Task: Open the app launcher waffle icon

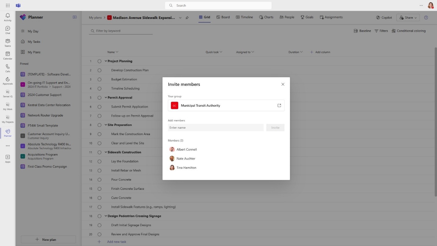Action: click(x=8, y=6)
